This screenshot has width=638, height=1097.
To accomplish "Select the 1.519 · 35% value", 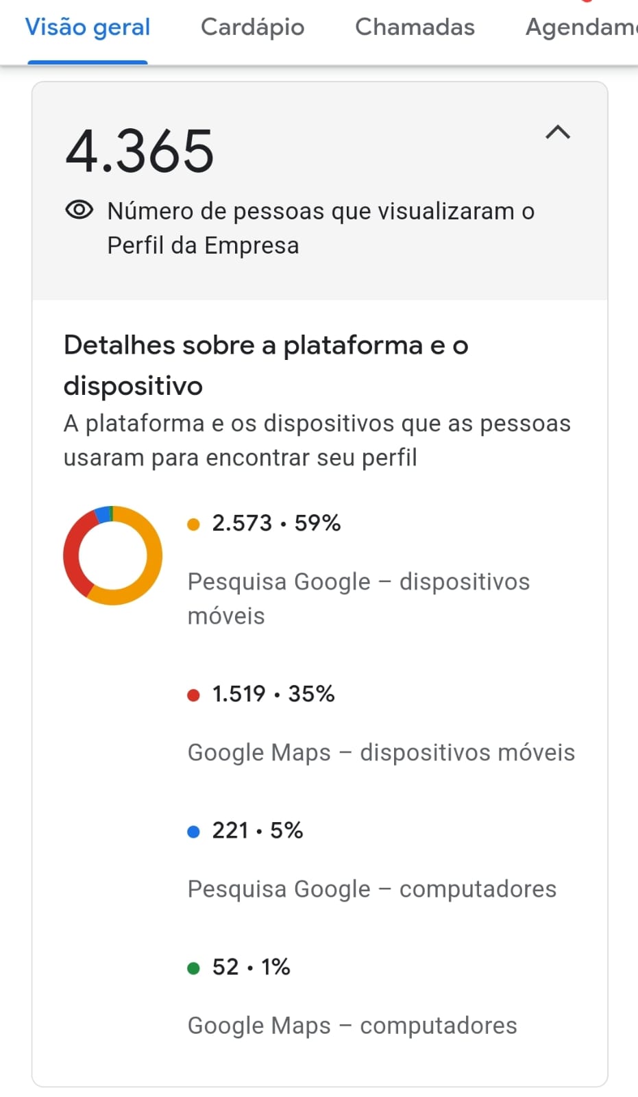I will [x=273, y=694].
